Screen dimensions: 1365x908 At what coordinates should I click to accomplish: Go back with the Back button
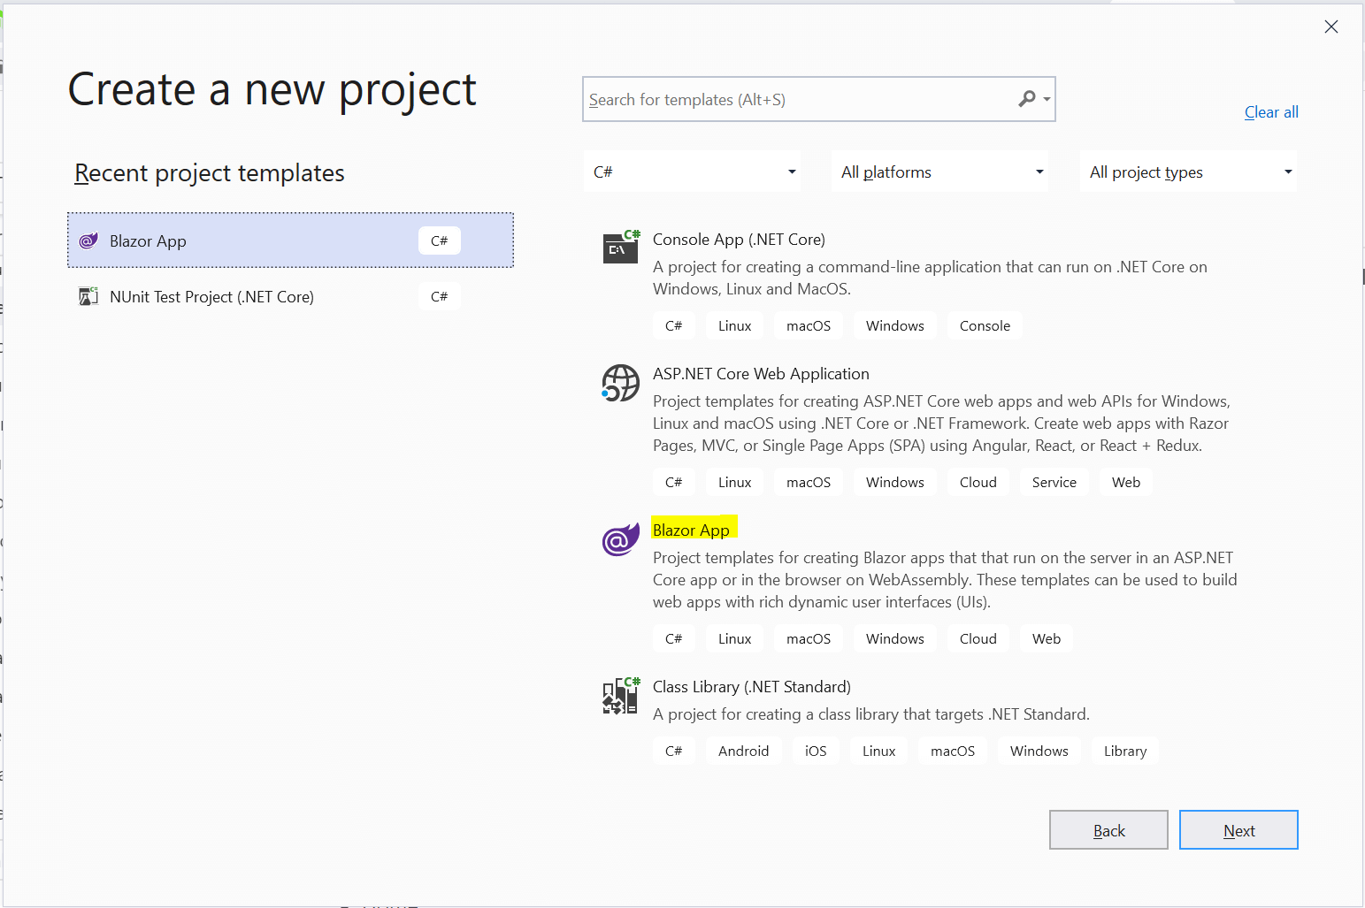[1108, 830]
